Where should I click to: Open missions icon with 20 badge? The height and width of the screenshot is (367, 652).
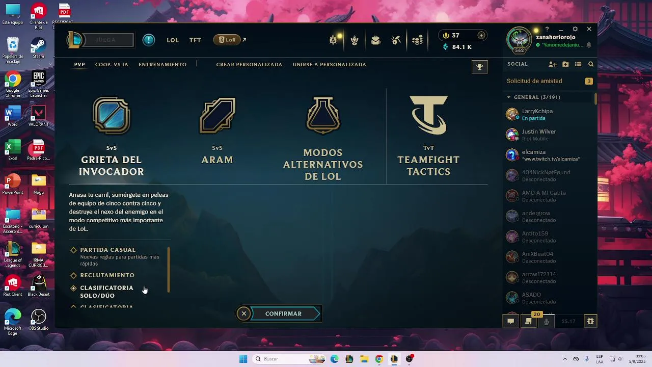click(528, 321)
